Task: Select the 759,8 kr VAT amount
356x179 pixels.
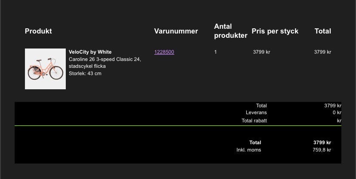Action: click(322, 150)
